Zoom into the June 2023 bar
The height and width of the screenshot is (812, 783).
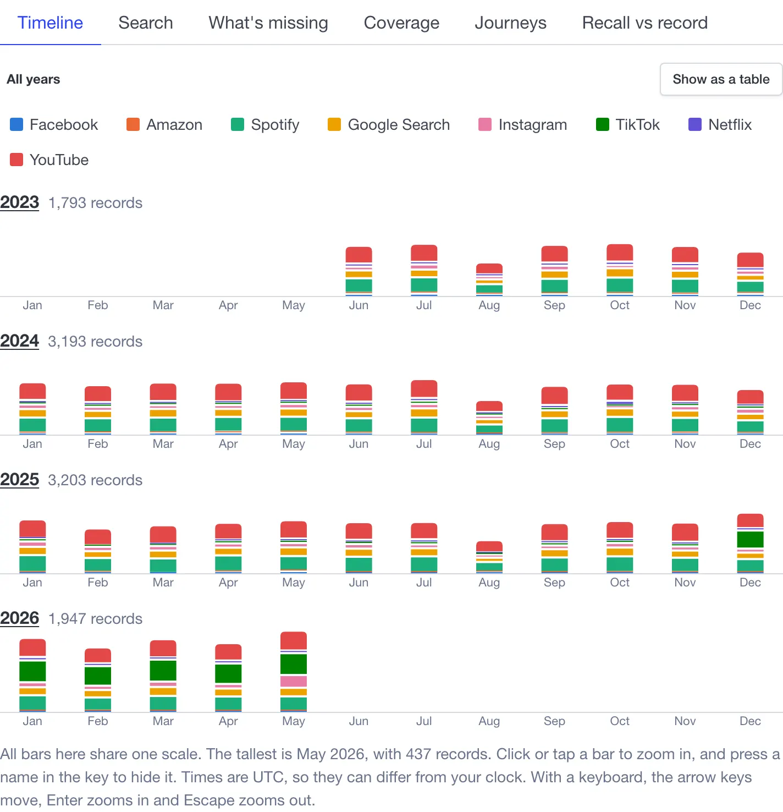point(359,272)
